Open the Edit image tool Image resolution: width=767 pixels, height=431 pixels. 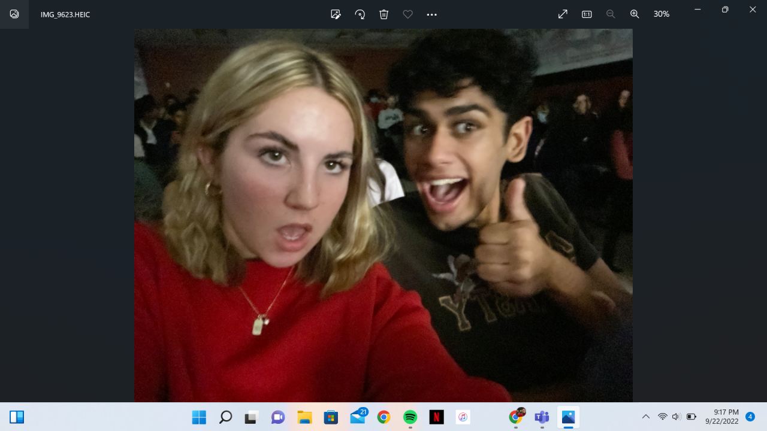(x=336, y=14)
